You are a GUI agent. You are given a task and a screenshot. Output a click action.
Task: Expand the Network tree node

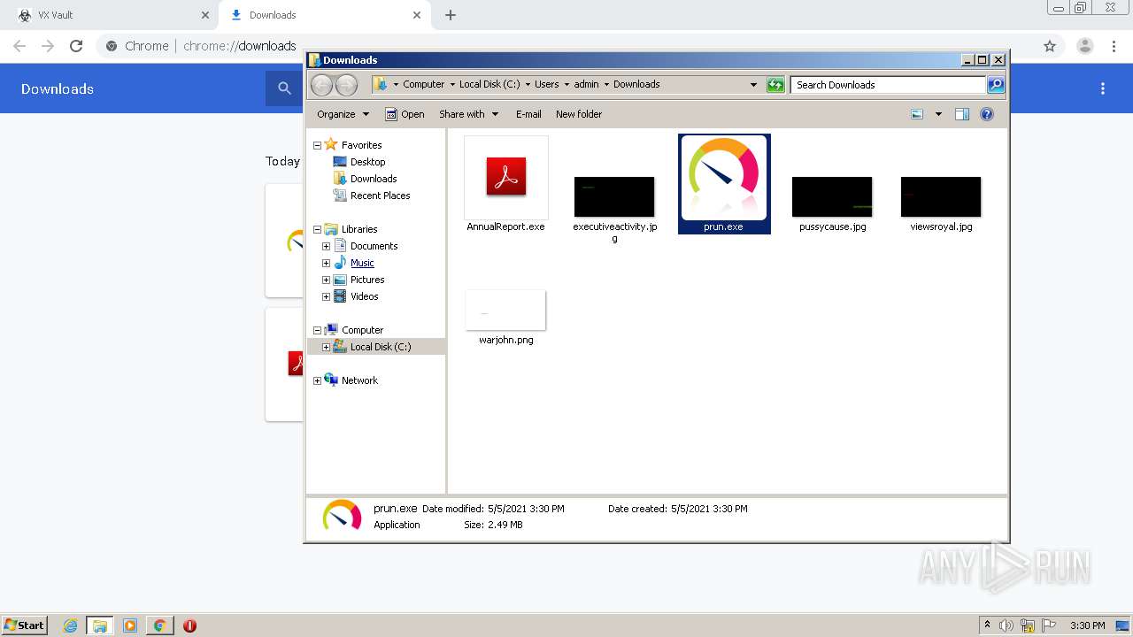pos(317,380)
